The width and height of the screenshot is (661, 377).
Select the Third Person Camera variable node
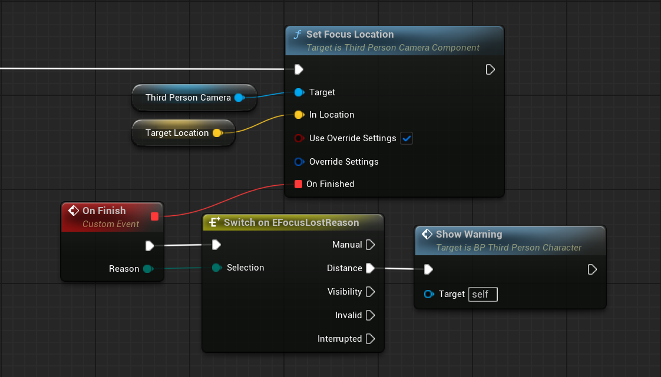coord(187,98)
